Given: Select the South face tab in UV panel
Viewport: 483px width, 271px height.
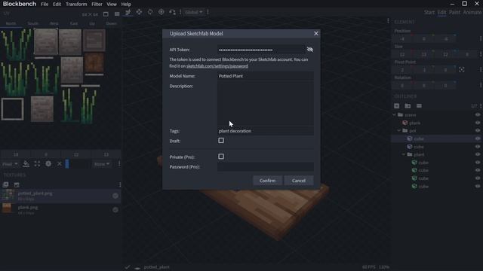Looking at the screenshot, I should pos(33,23).
